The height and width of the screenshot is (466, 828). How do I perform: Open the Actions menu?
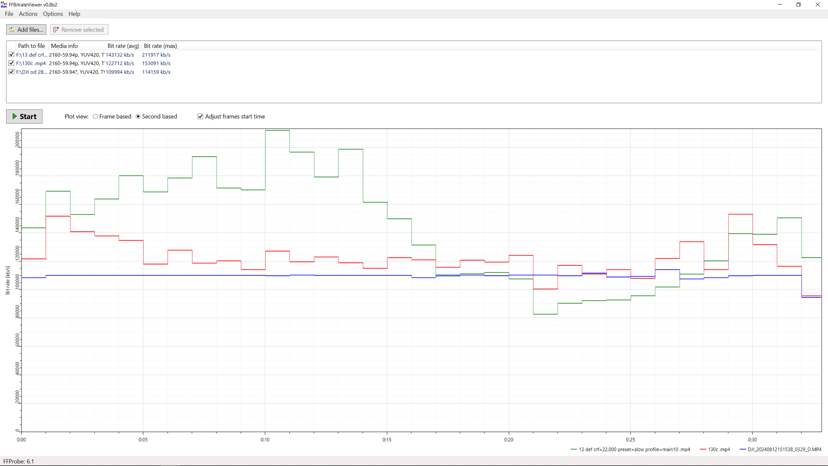(28, 14)
